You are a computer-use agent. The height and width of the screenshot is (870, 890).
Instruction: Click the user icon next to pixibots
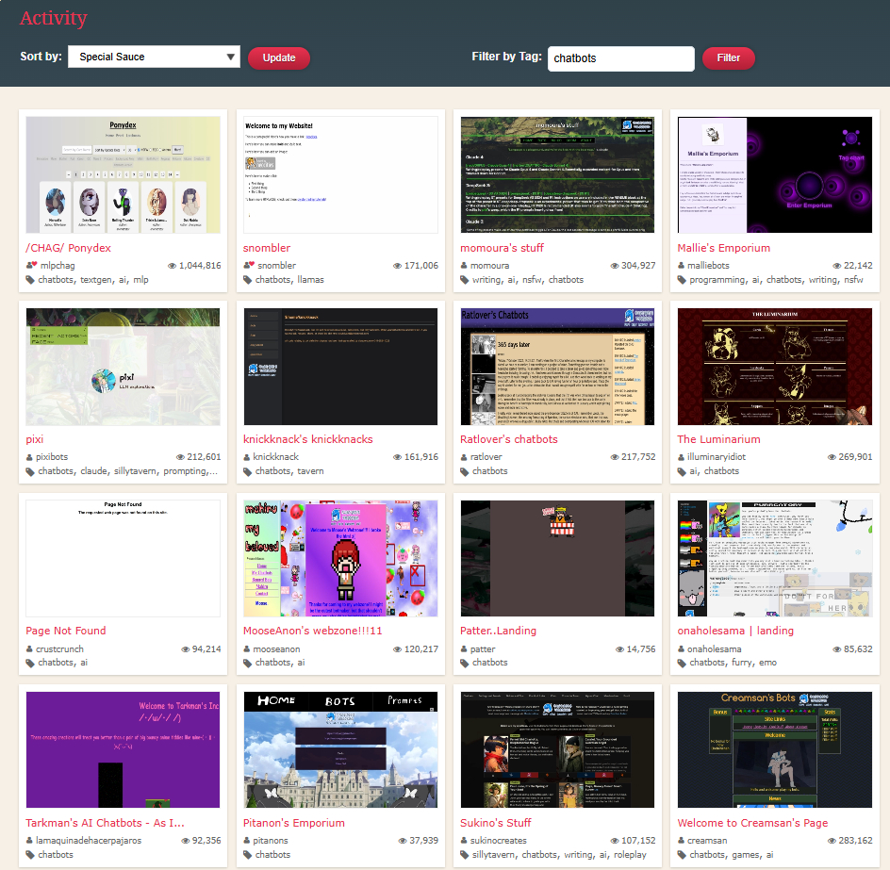29,457
